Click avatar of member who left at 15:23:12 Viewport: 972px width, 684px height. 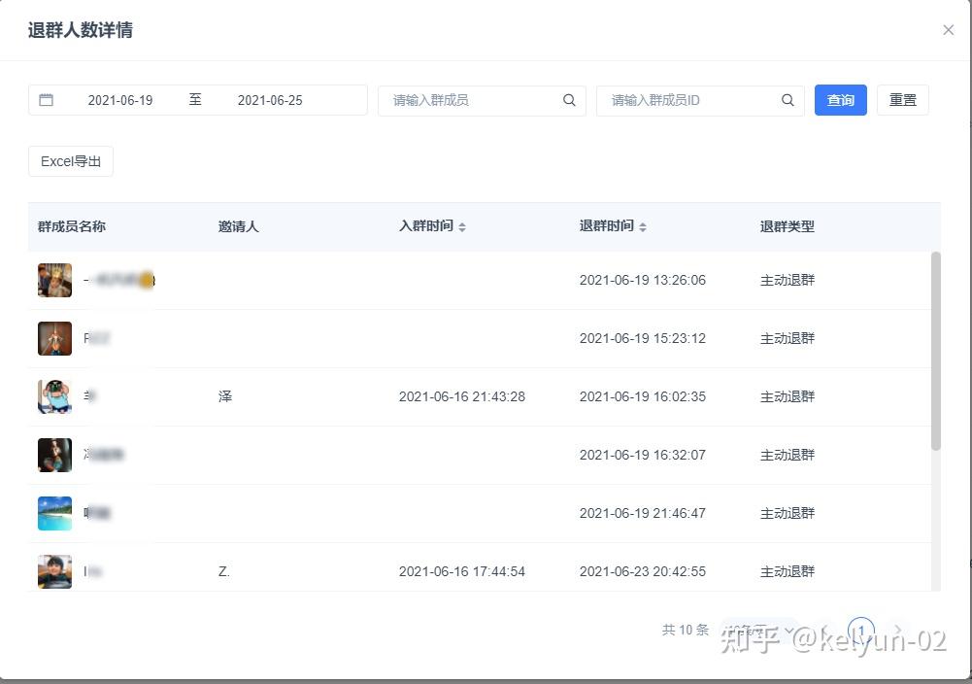pos(54,338)
